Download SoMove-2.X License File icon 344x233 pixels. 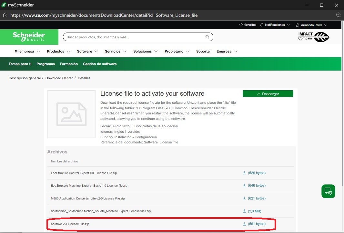[x=244, y=224]
